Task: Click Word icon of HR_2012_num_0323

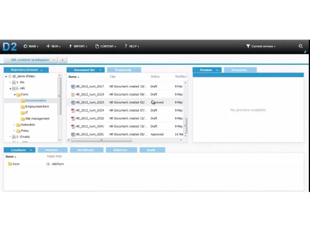Action: tap(73, 102)
